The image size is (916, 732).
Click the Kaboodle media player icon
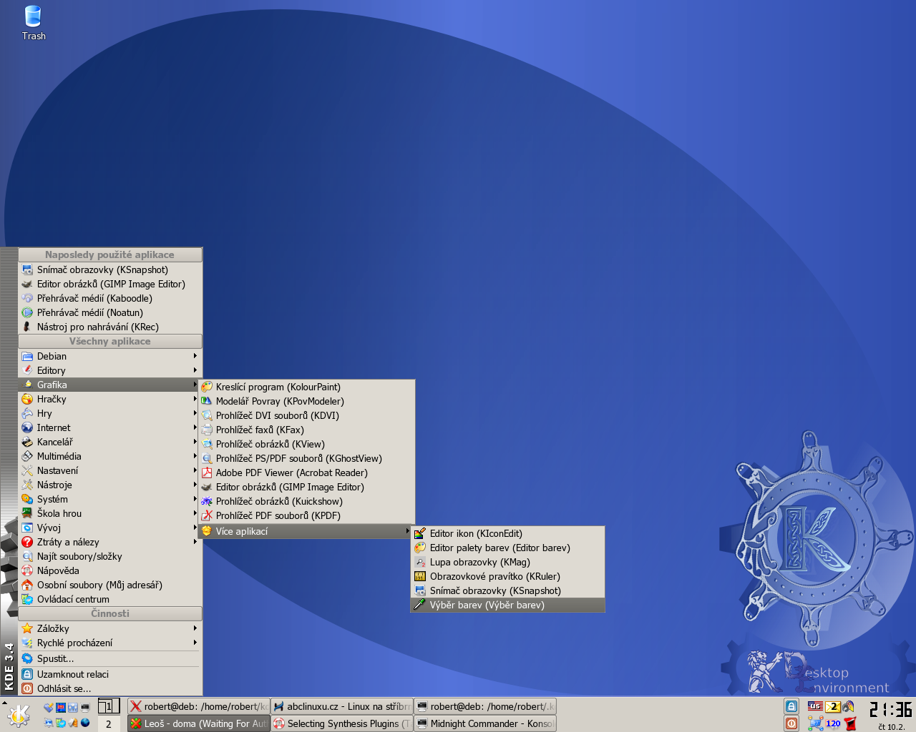click(x=27, y=298)
